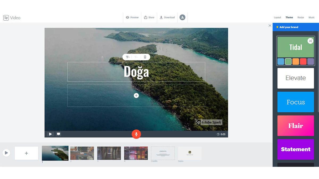Open the Share options

tap(149, 17)
